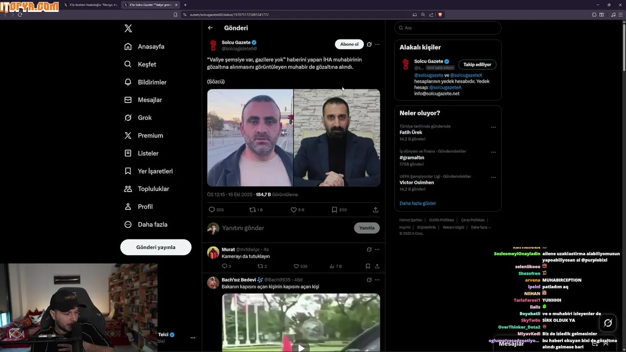
Task: Open #gramaltın trend options menu
Action: click(x=493, y=152)
